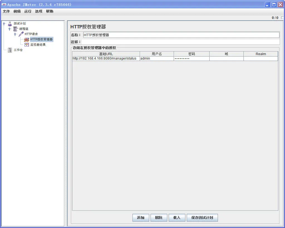Viewport: 285px width, 228px height.
Task: Open the 帮助 menu
Action: coord(50,11)
